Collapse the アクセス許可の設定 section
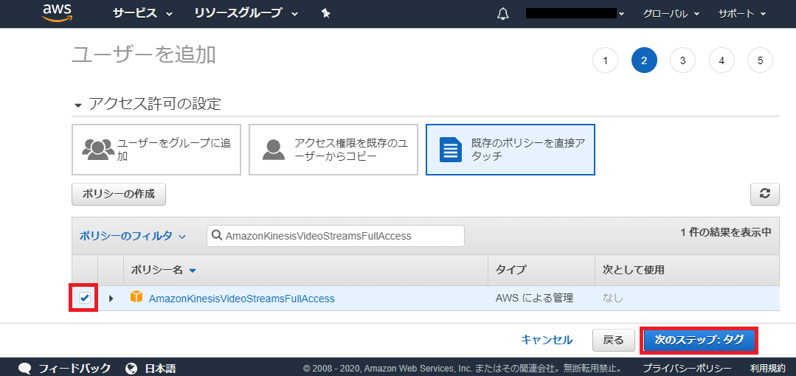 coord(77,105)
